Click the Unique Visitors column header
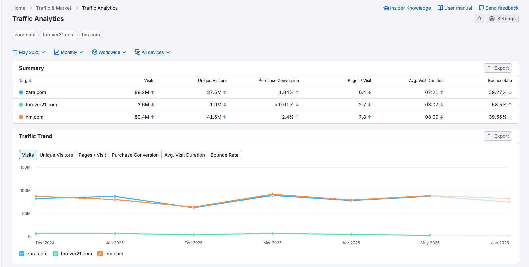529x267 pixels. 212,81
